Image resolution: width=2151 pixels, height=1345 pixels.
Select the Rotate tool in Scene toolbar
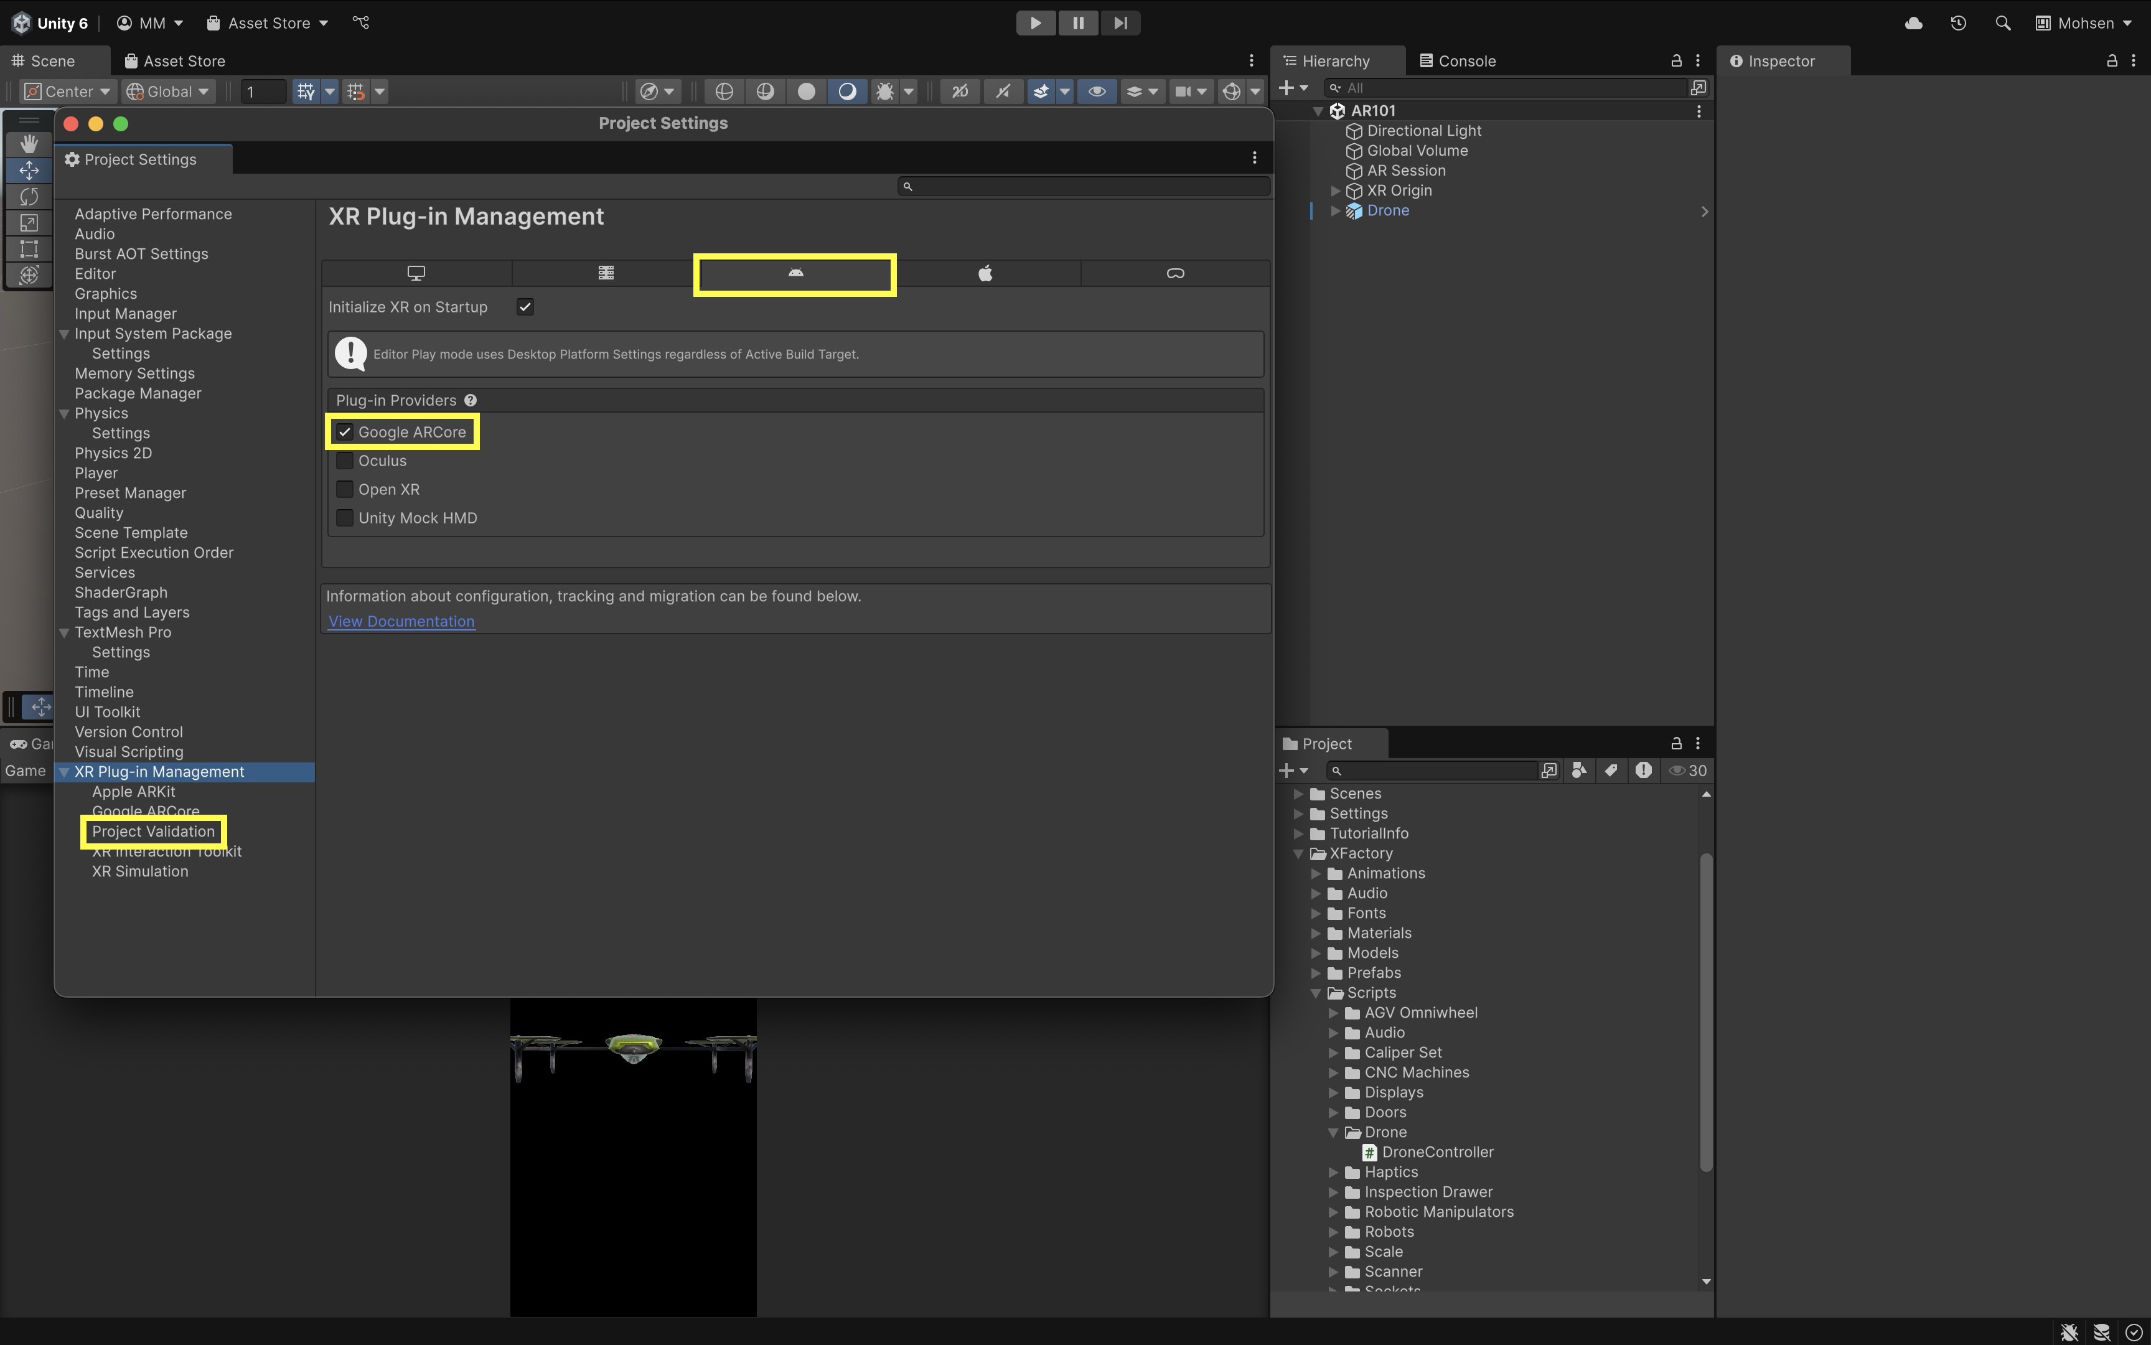coord(29,197)
